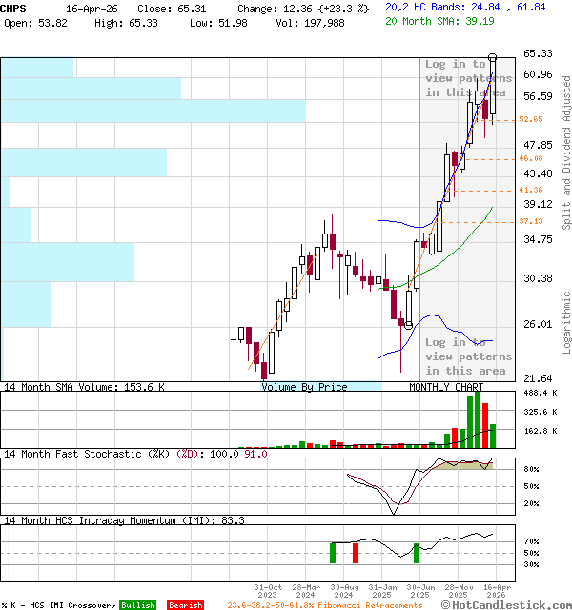Click the 31-Oct 2023 date axis label
This screenshot has width=572, height=610.
[x=268, y=591]
